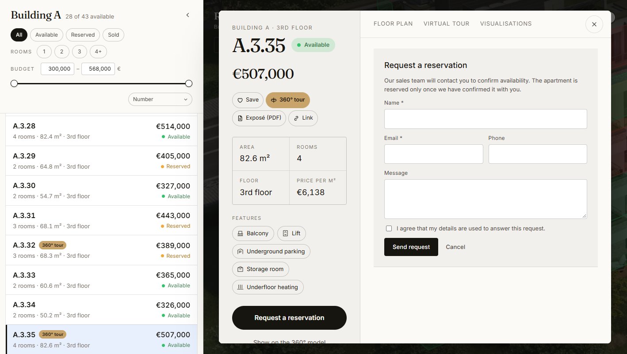Filter by 4+ rooms
Screen dimensions: 627x354
point(98,52)
